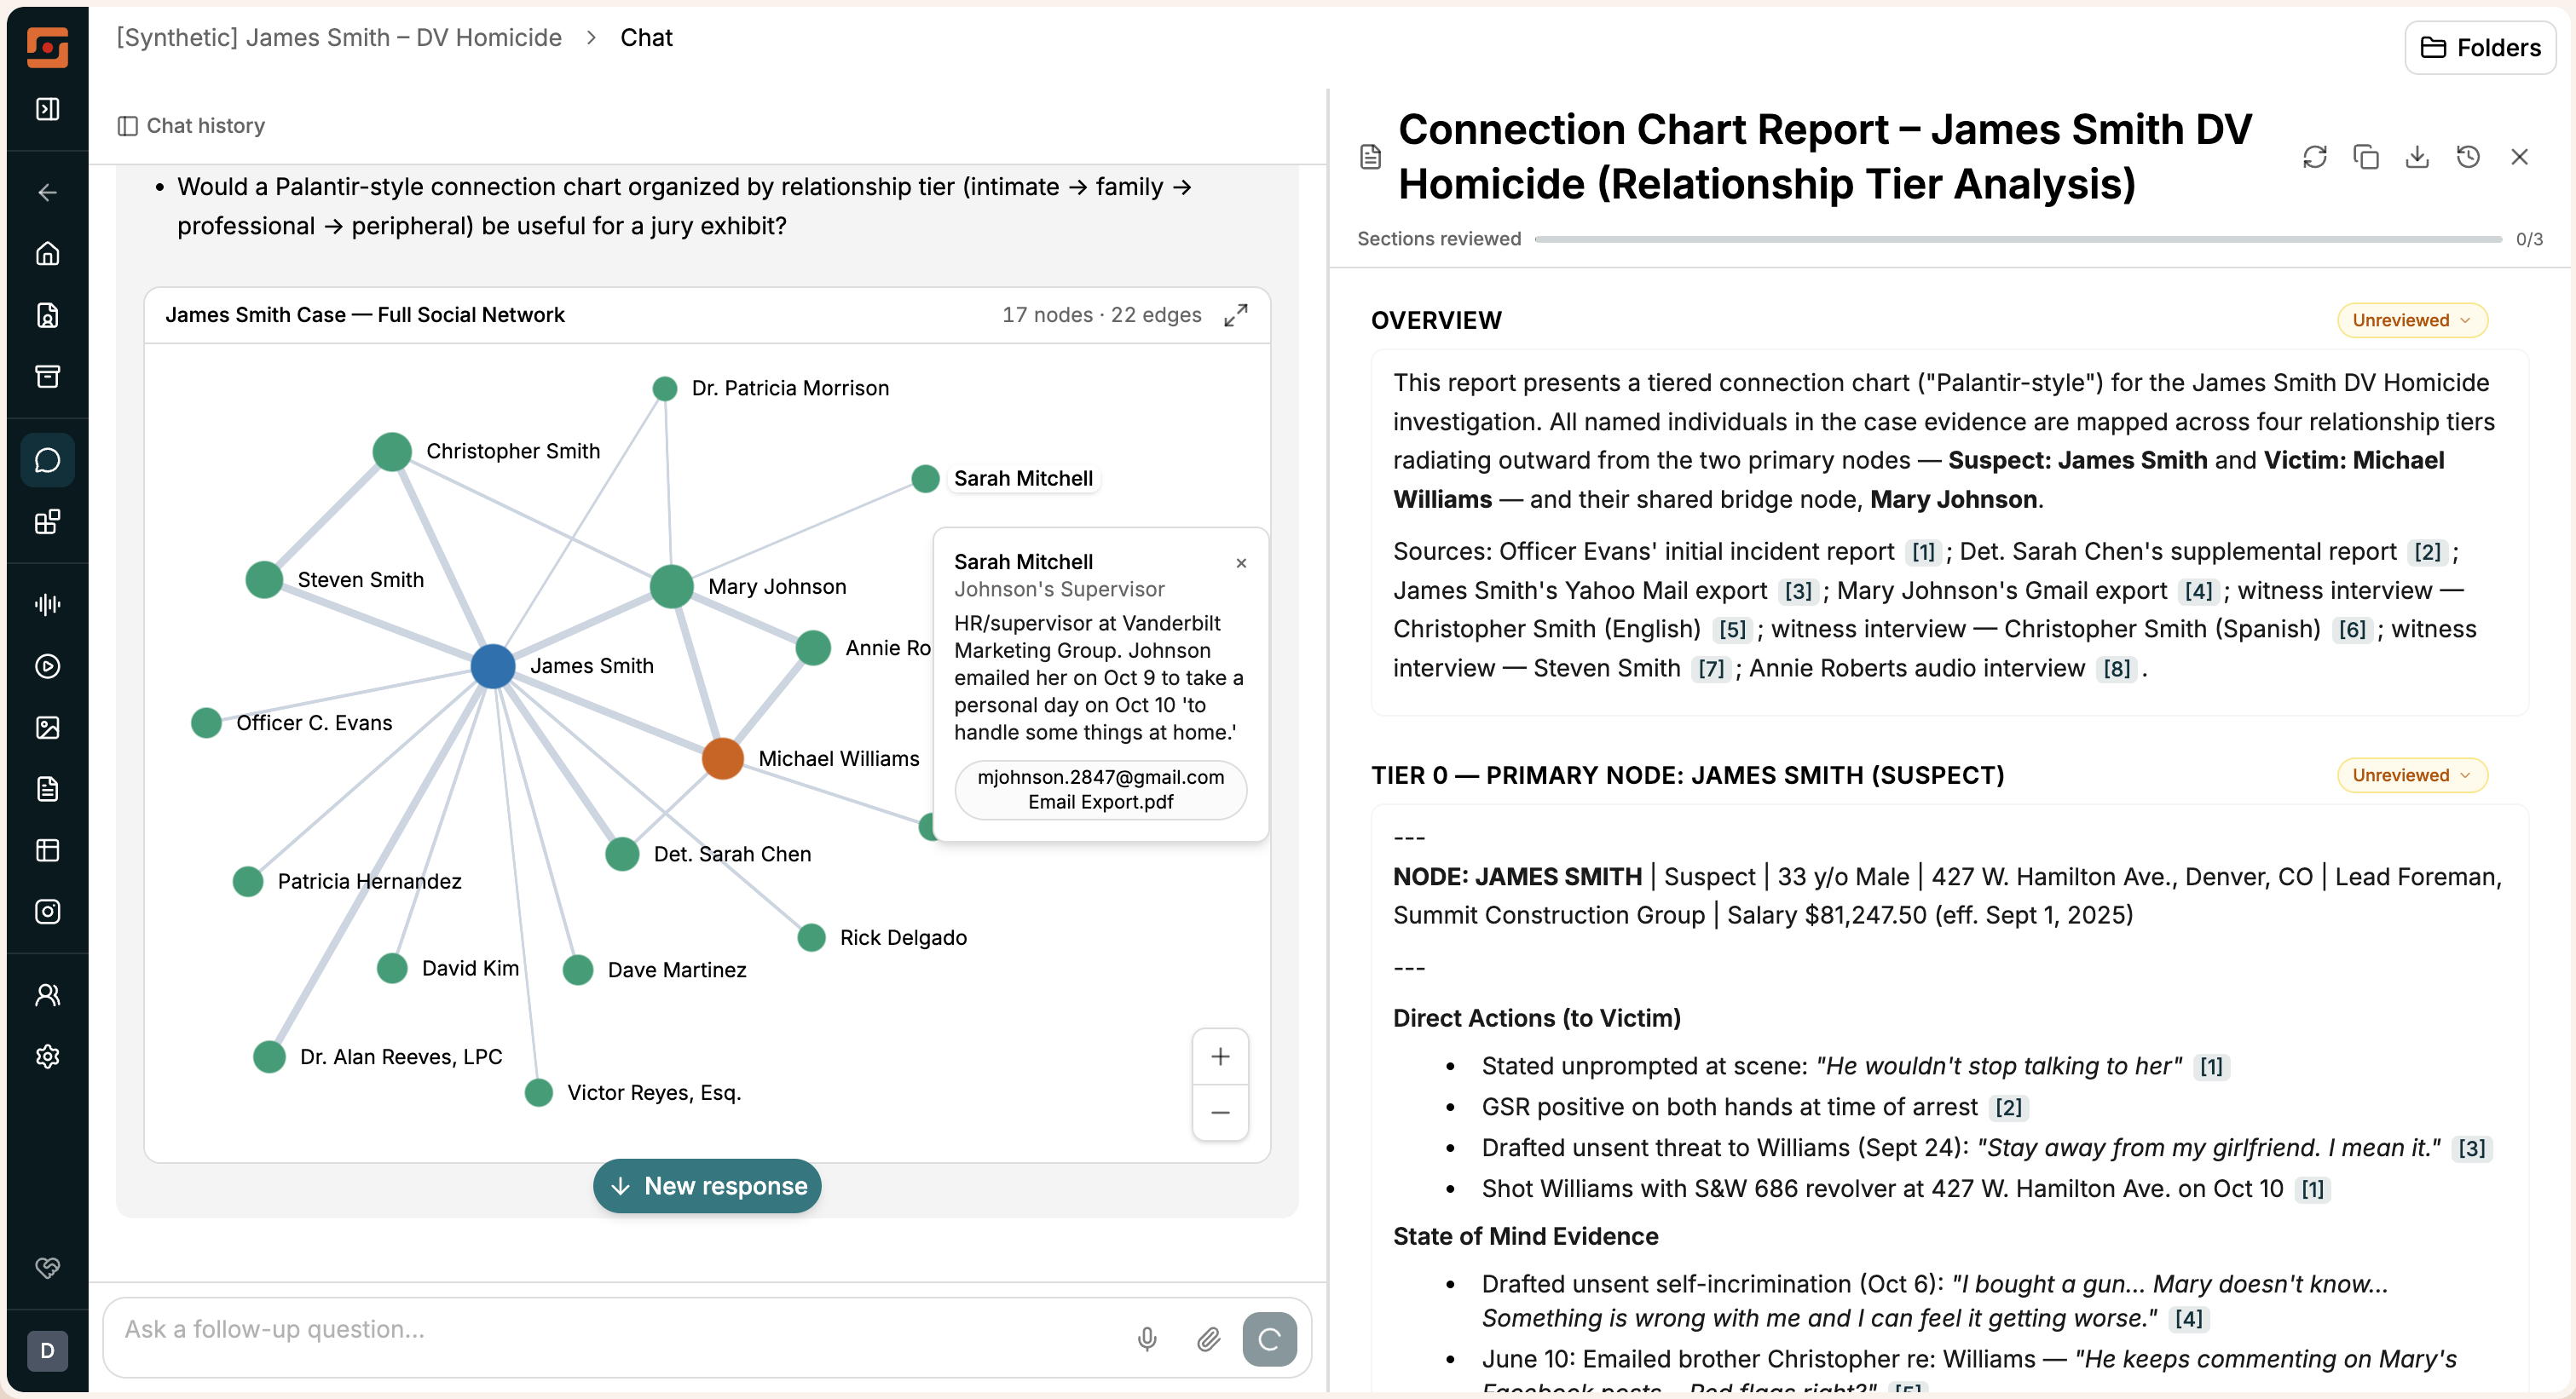Attach a file with the paperclip icon
This screenshot has width=2576, height=1399.
pyautogui.click(x=1208, y=1338)
